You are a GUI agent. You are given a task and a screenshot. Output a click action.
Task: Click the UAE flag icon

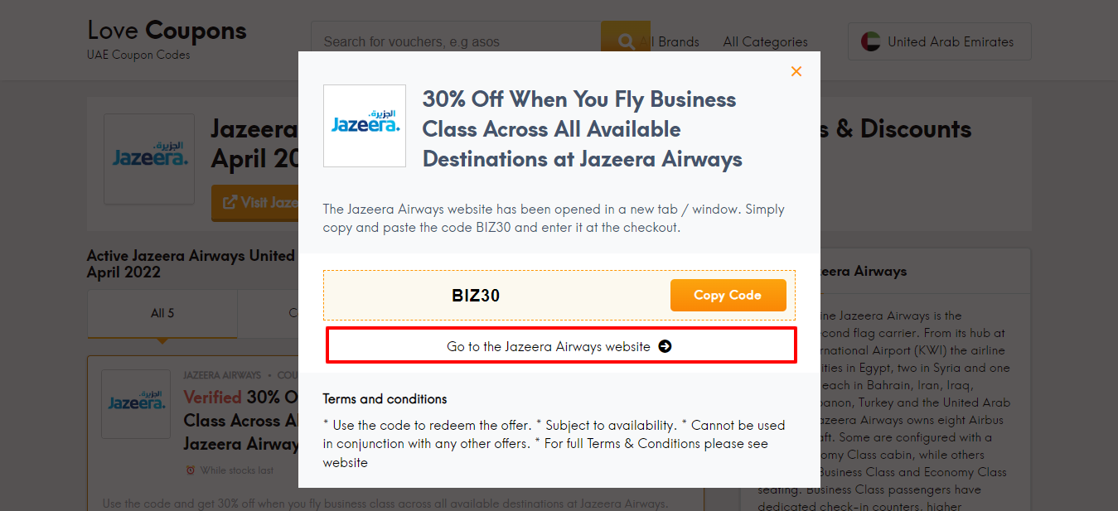[x=870, y=41]
